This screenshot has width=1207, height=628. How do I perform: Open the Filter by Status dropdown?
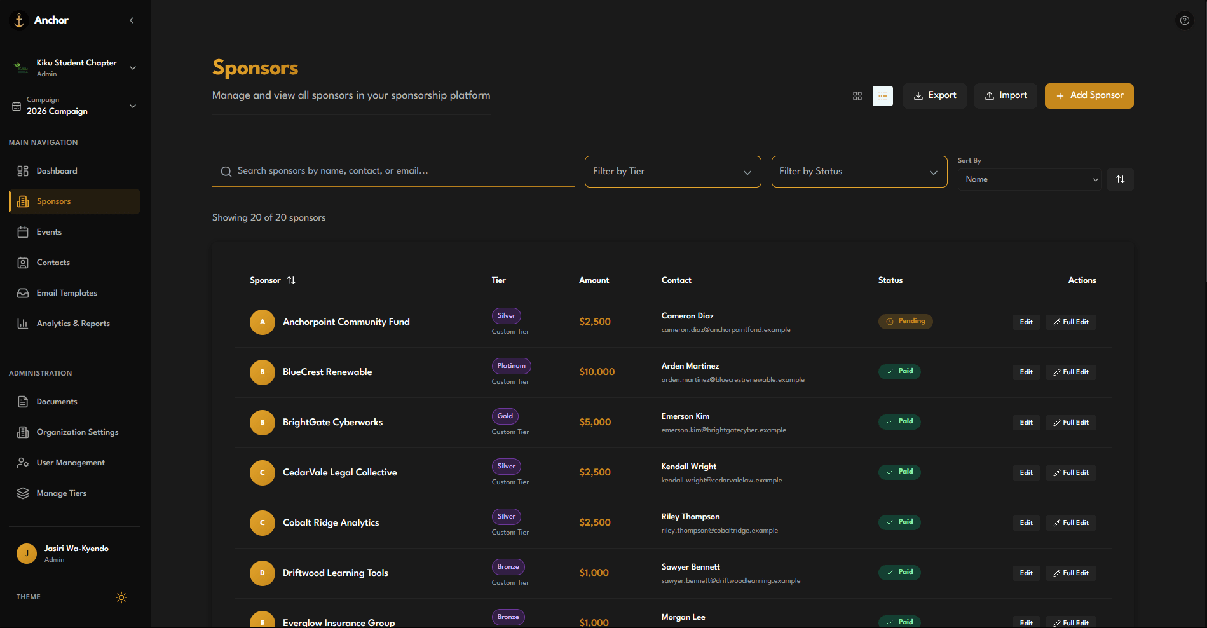859,172
